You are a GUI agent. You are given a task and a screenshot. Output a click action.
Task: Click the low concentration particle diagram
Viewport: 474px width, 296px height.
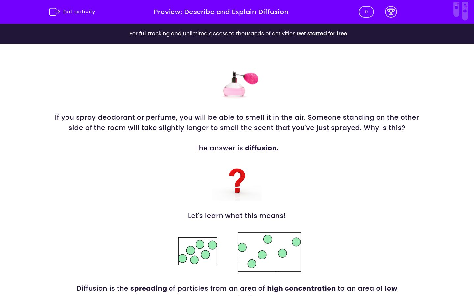pyautogui.click(x=269, y=252)
